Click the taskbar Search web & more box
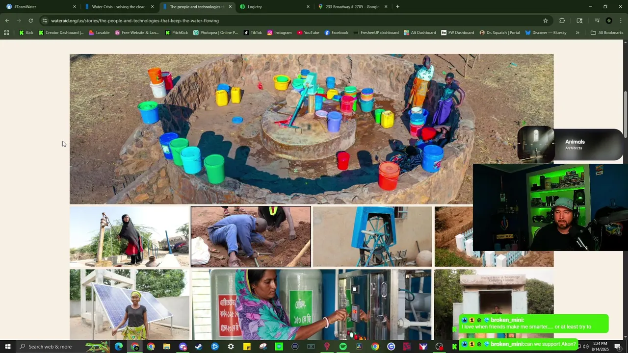 (x=64, y=347)
